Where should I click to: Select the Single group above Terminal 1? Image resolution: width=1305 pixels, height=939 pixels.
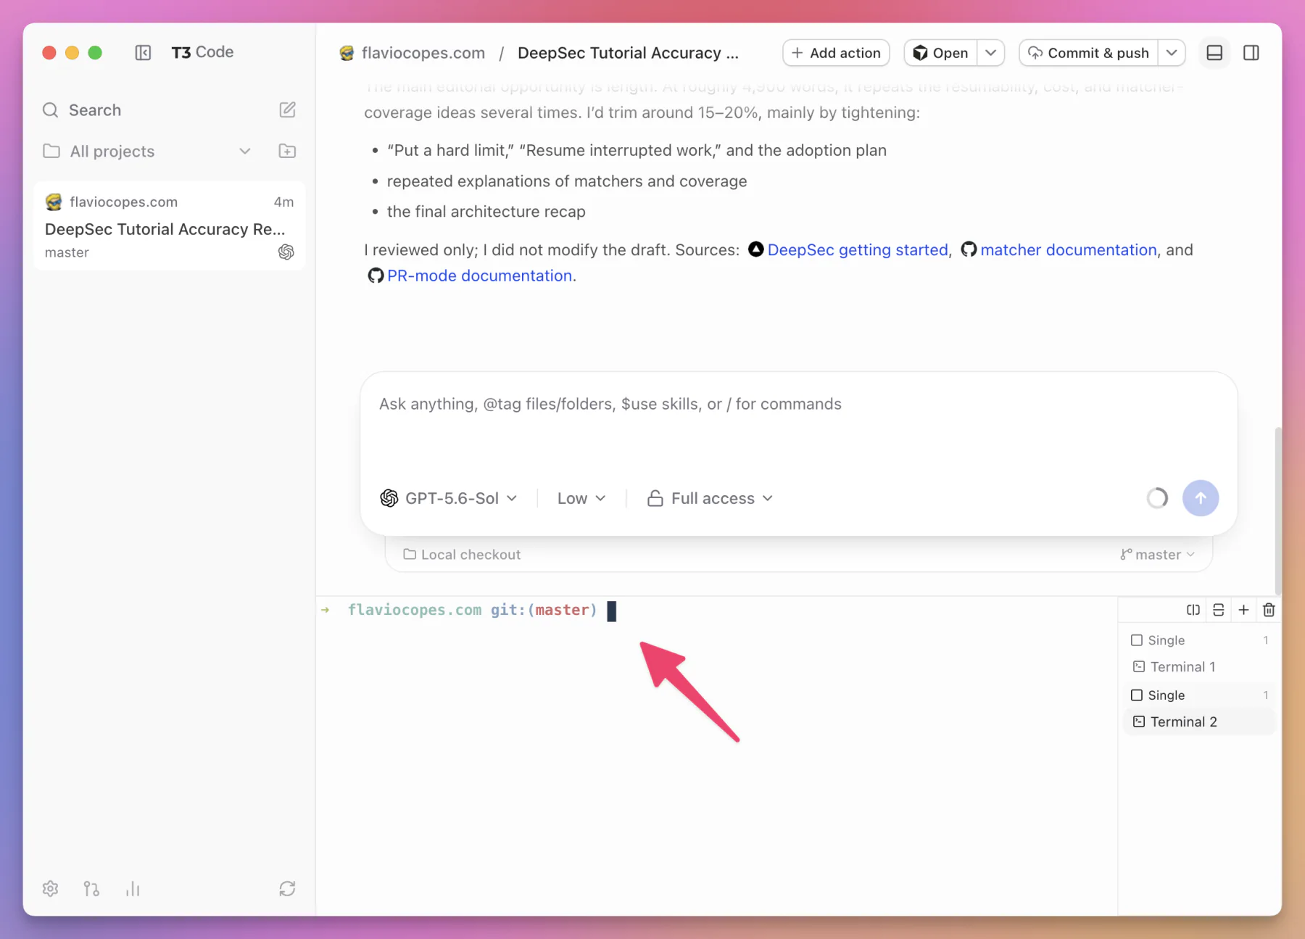pos(1198,640)
